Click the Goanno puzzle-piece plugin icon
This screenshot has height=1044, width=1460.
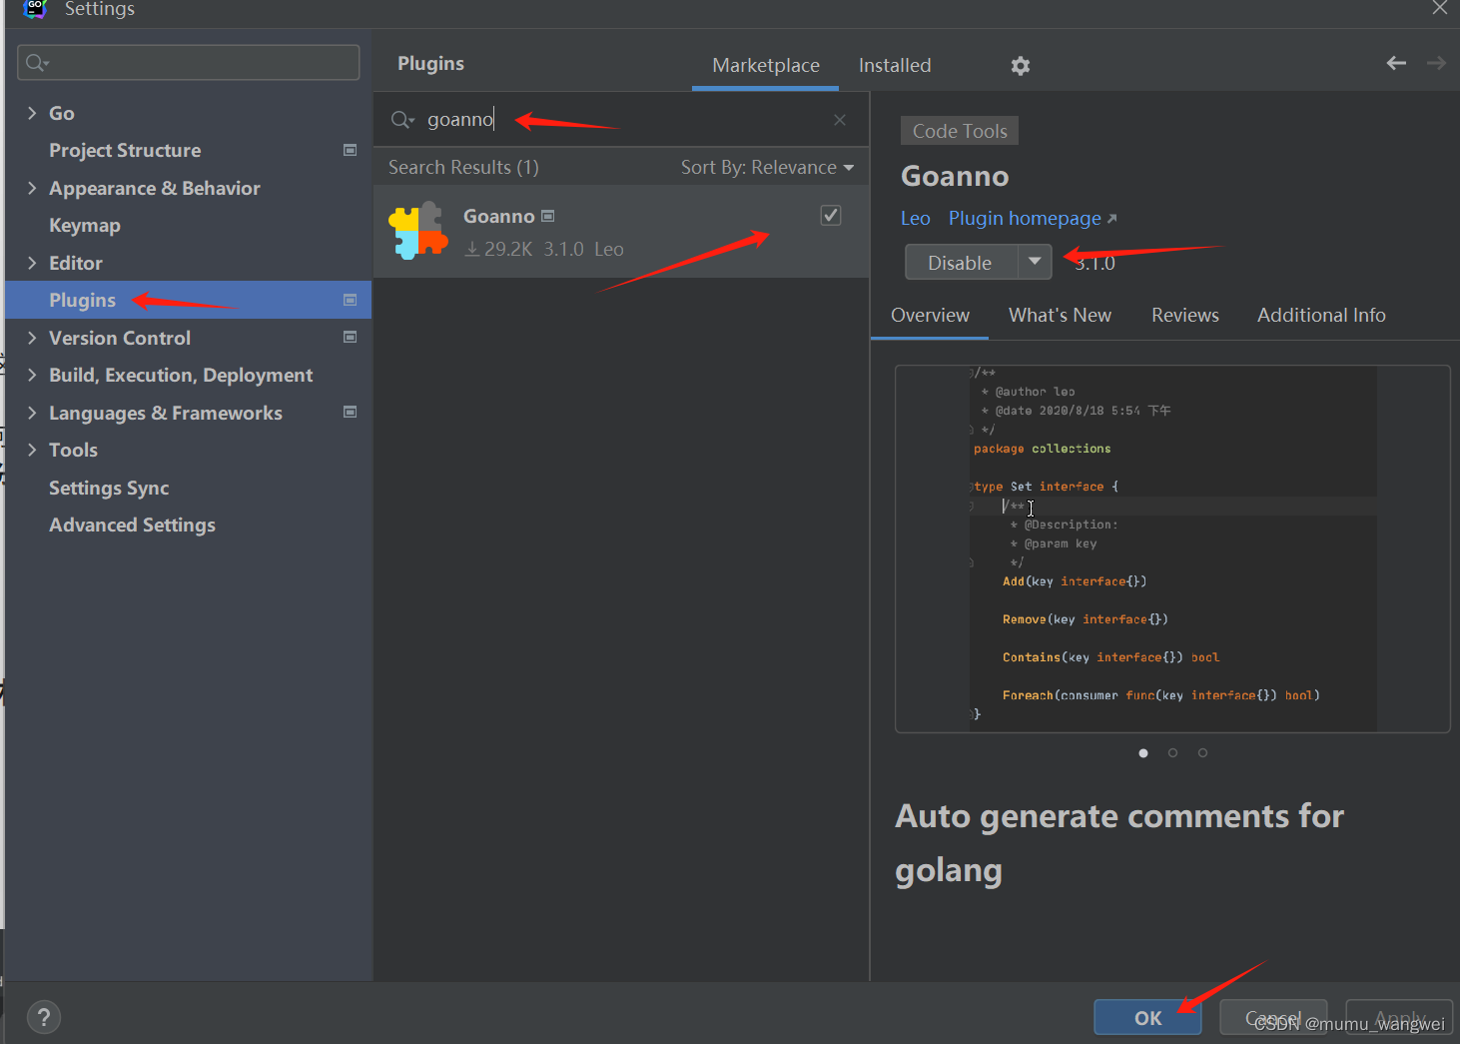tap(417, 231)
